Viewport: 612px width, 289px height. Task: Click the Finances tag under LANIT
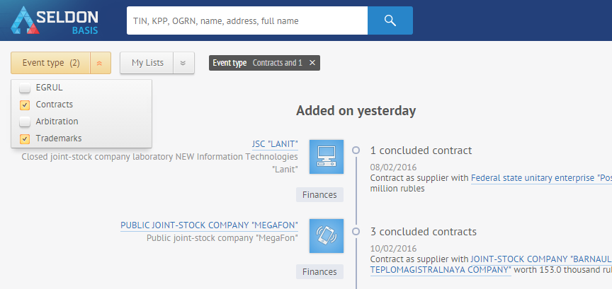click(x=319, y=195)
